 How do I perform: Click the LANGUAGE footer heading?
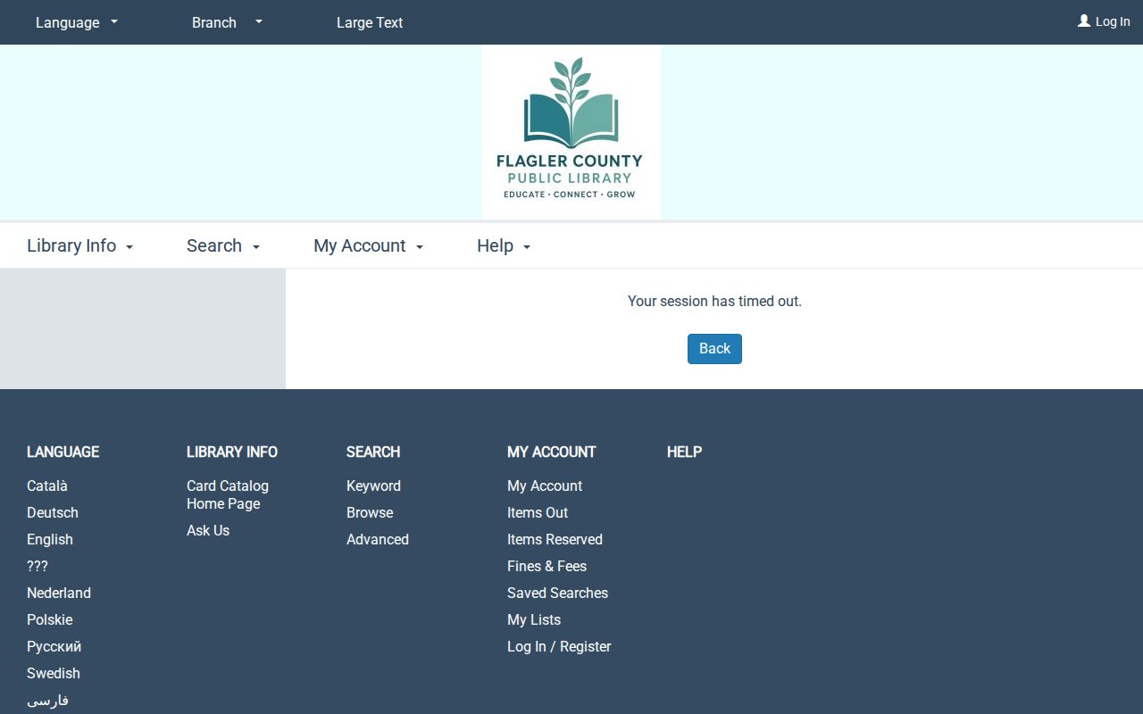[63, 452]
